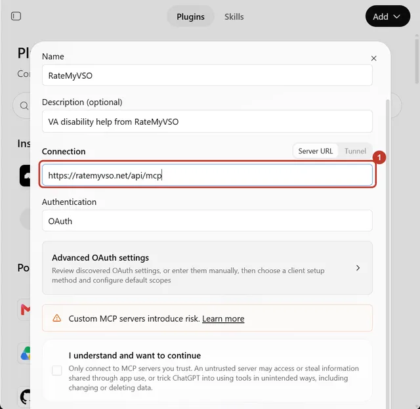Click the Google Drive plugin icon in background
This screenshot has height=409, width=420.
pos(25,353)
